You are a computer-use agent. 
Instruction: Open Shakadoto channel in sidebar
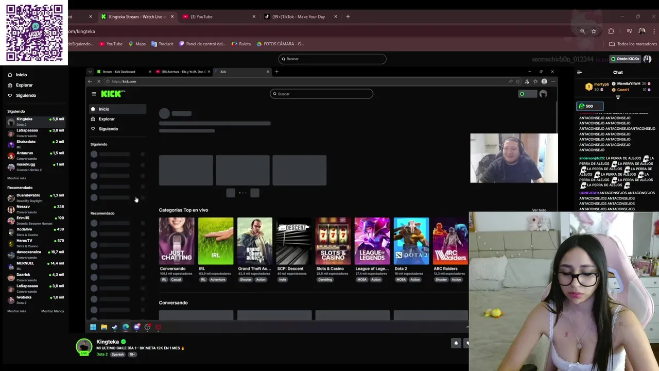[35, 144]
